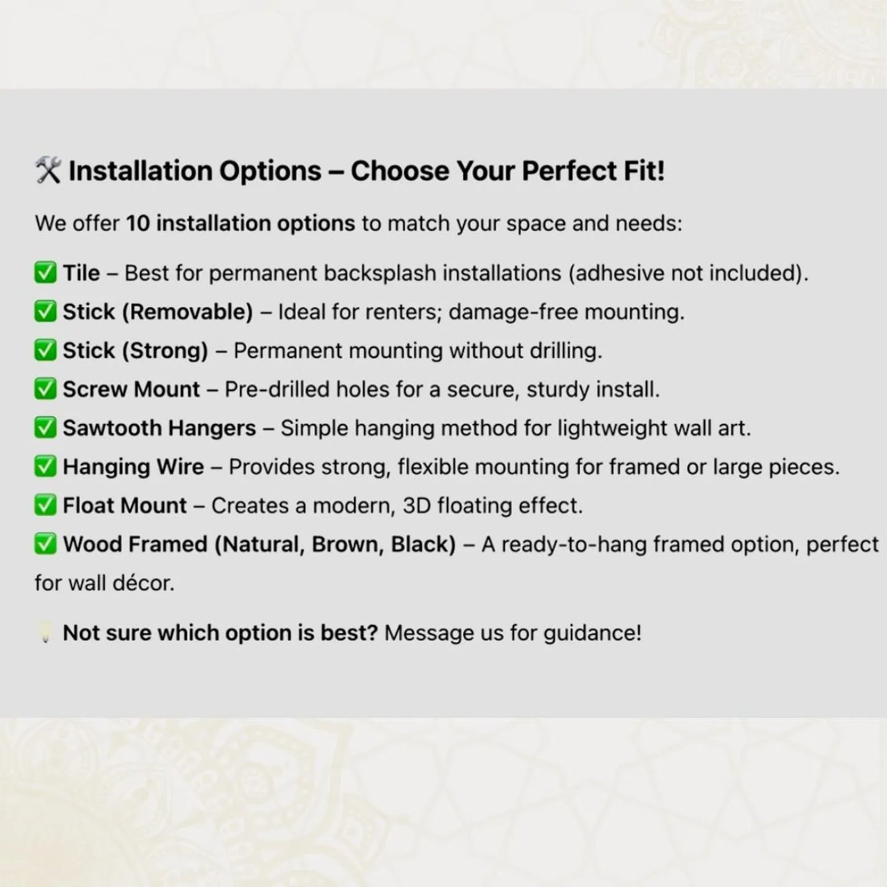Select the bold 'Tile' option label
This screenshot has width=887, height=887.
tap(81, 273)
